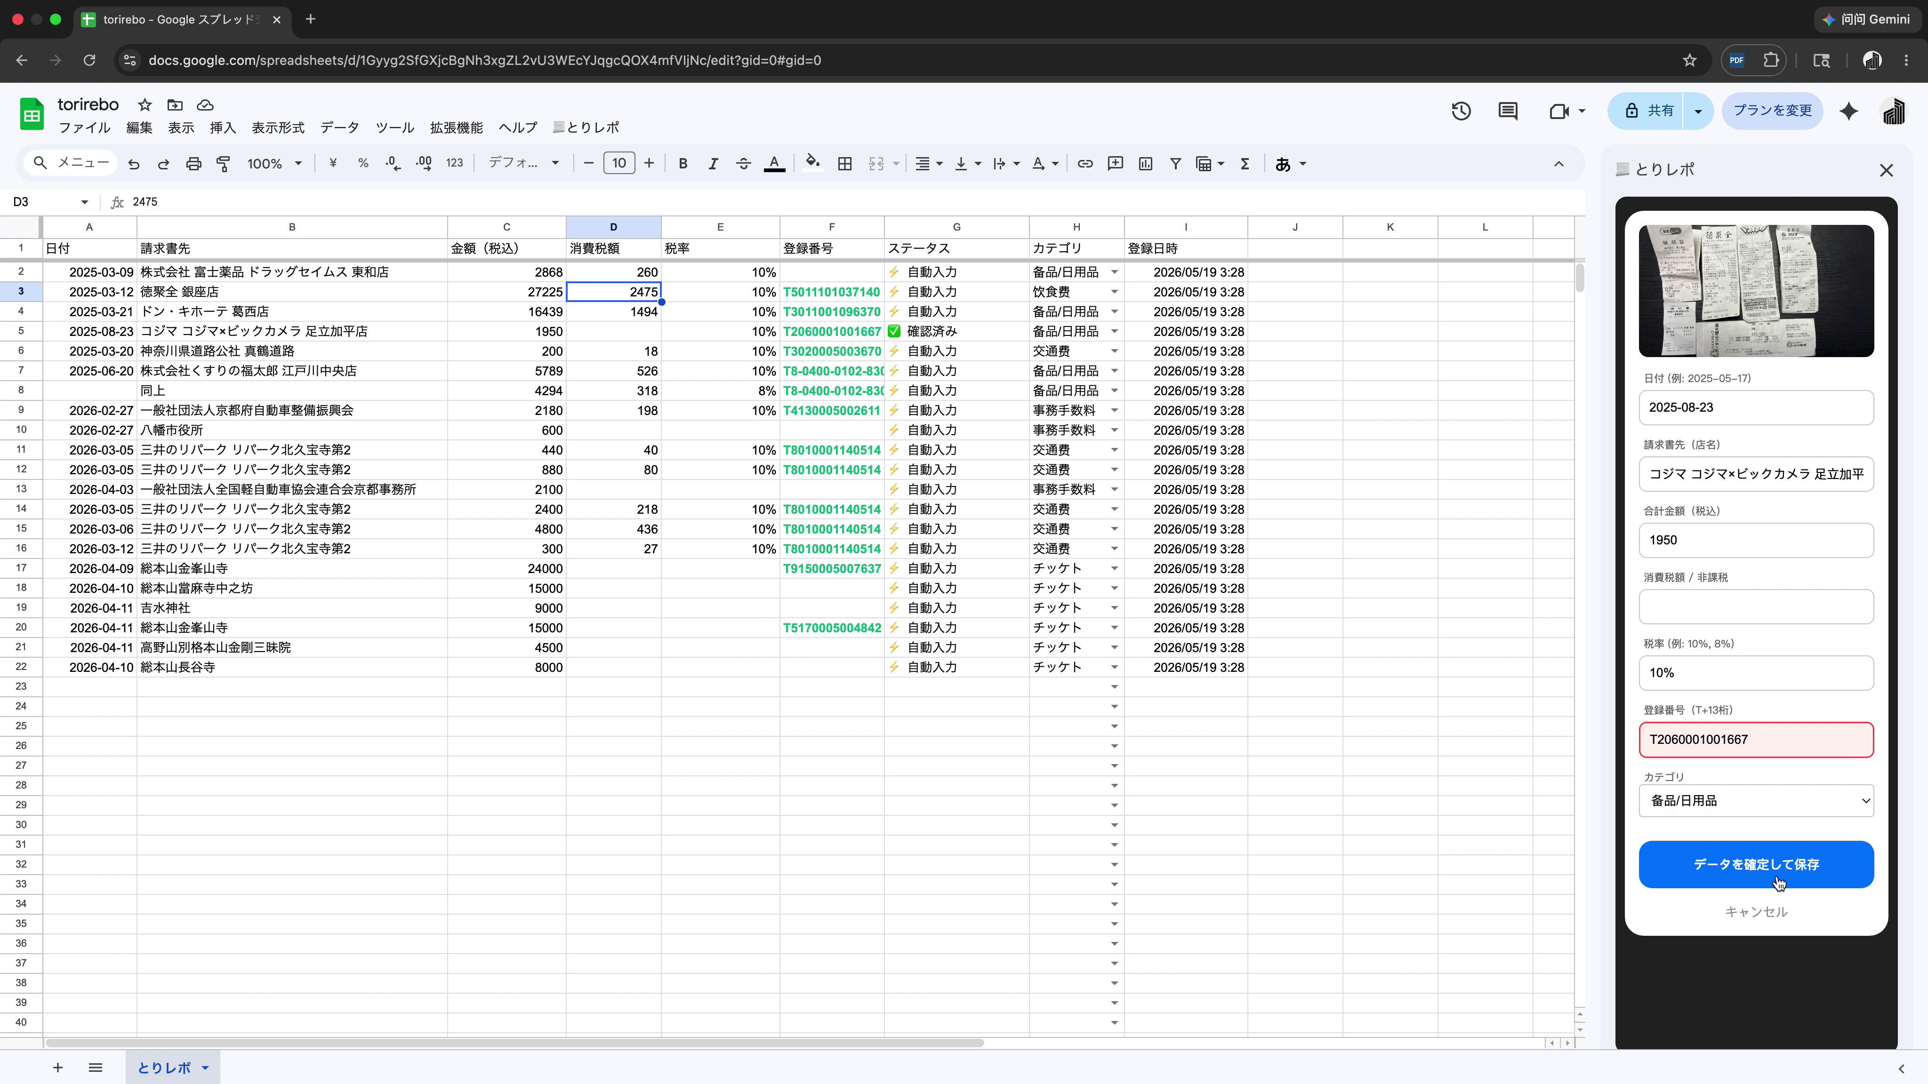Reload the browser page
Viewport: 1928px width, 1084px height.
[x=89, y=61]
